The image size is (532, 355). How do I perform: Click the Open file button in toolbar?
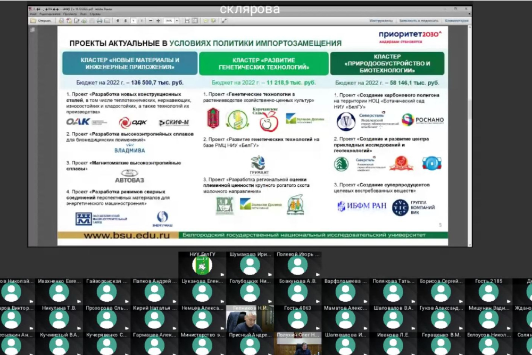click(41, 21)
